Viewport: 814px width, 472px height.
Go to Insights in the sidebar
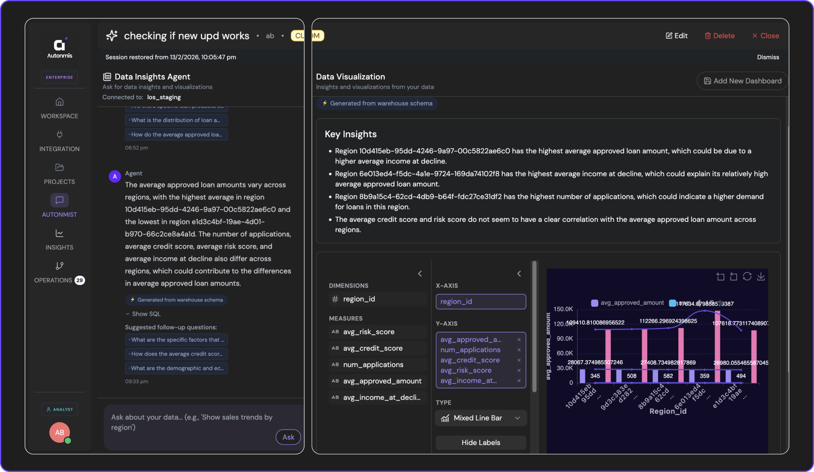[60, 239]
